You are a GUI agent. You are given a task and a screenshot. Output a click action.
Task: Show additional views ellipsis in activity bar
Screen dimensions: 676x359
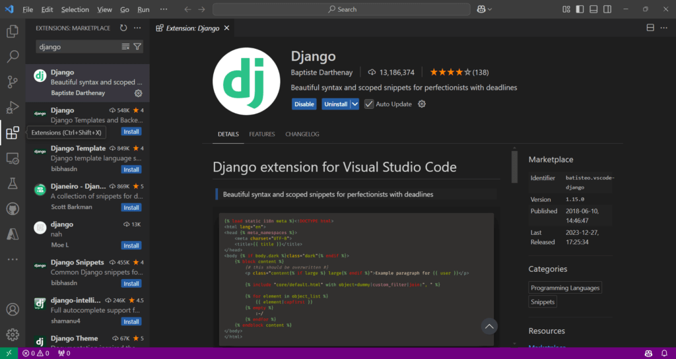13,259
